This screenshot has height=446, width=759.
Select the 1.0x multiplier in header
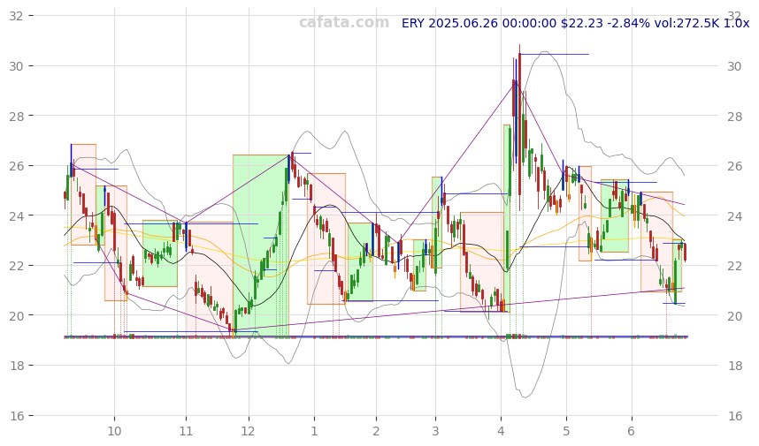[736, 23]
